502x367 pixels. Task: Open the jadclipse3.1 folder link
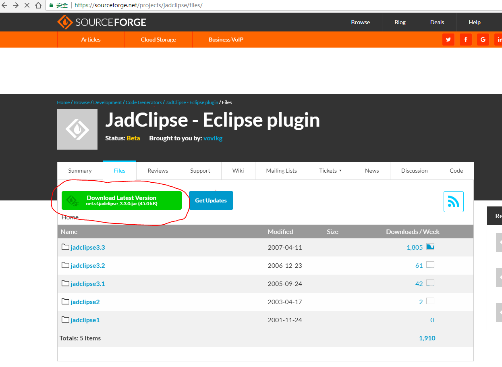(88, 284)
